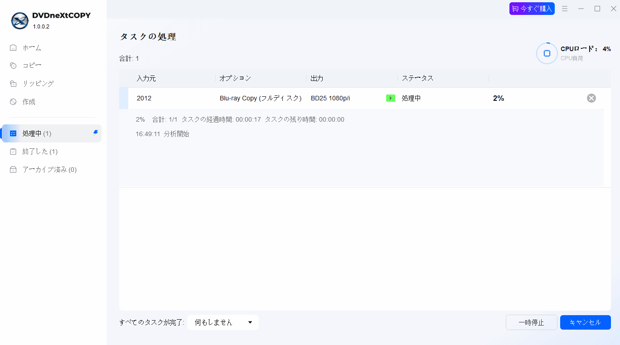Click the blue lightning badge on 処理中

tap(96, 132)
